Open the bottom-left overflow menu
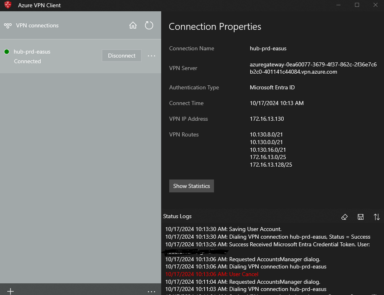This screenshot has height=295, width=384. click(152, 291)
